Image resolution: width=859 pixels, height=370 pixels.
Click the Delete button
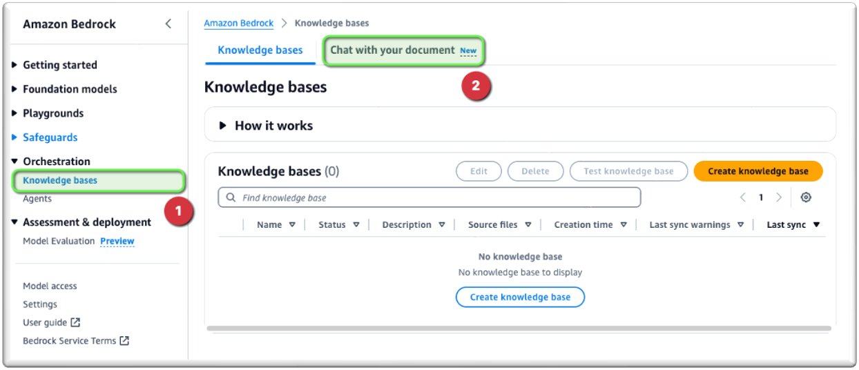point(535,171)
